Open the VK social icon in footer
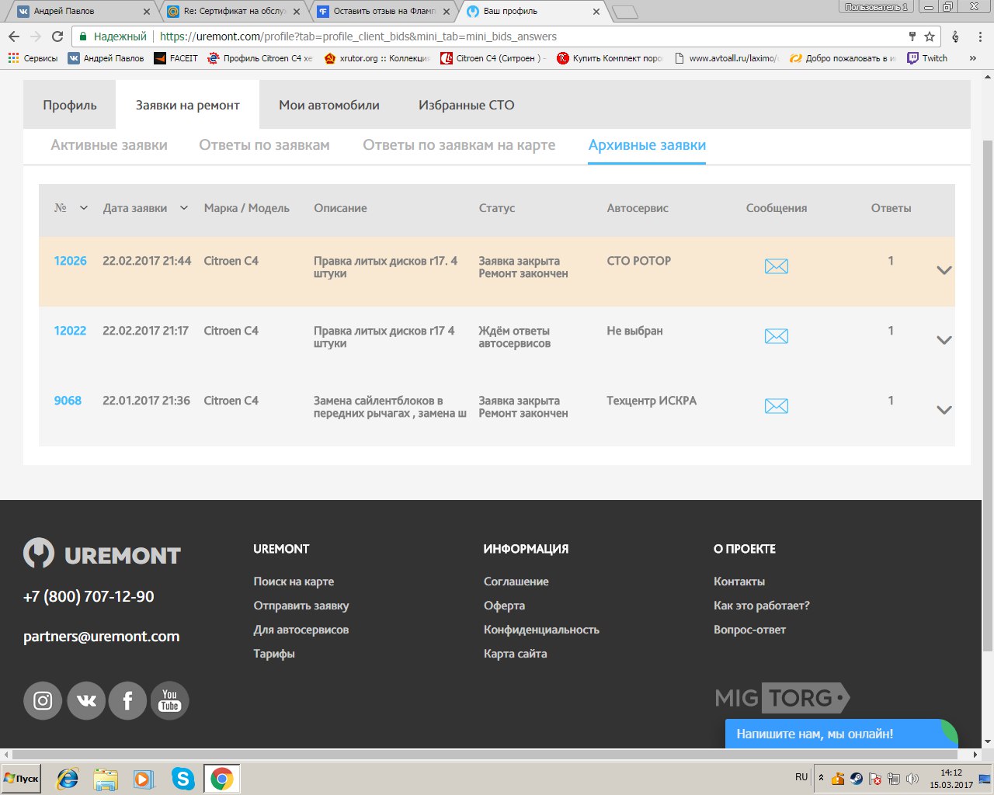 pyautogui.click(x=86, y=701)
